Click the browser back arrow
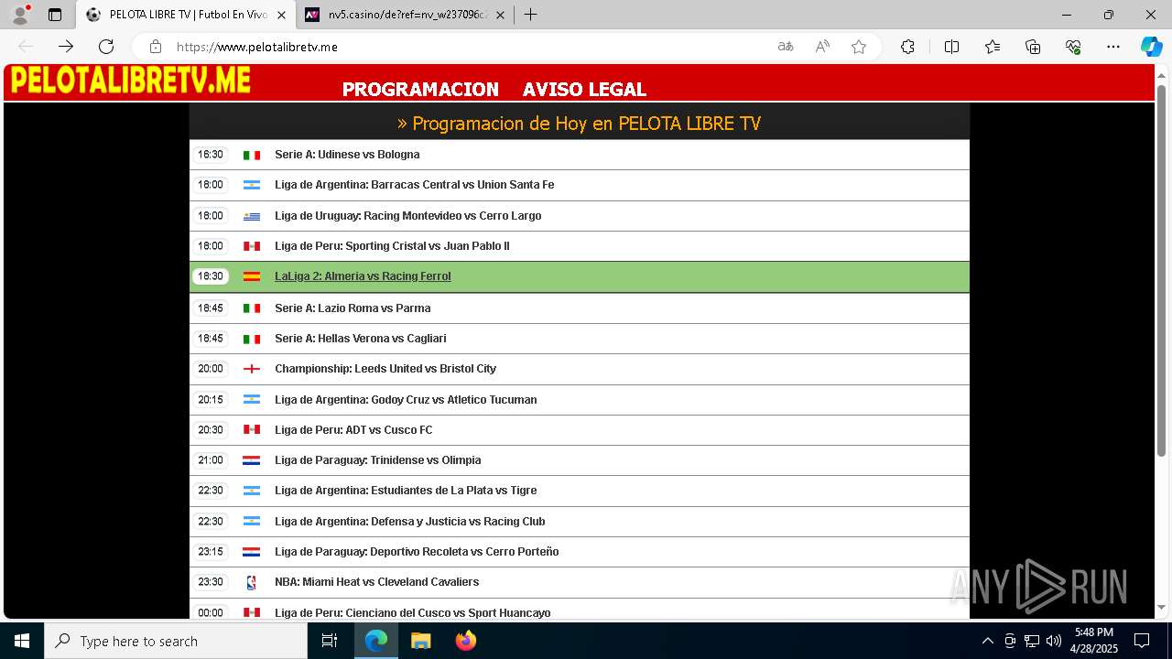The height and width of the screenshot is (659, 1172). (x=26, y=47)
